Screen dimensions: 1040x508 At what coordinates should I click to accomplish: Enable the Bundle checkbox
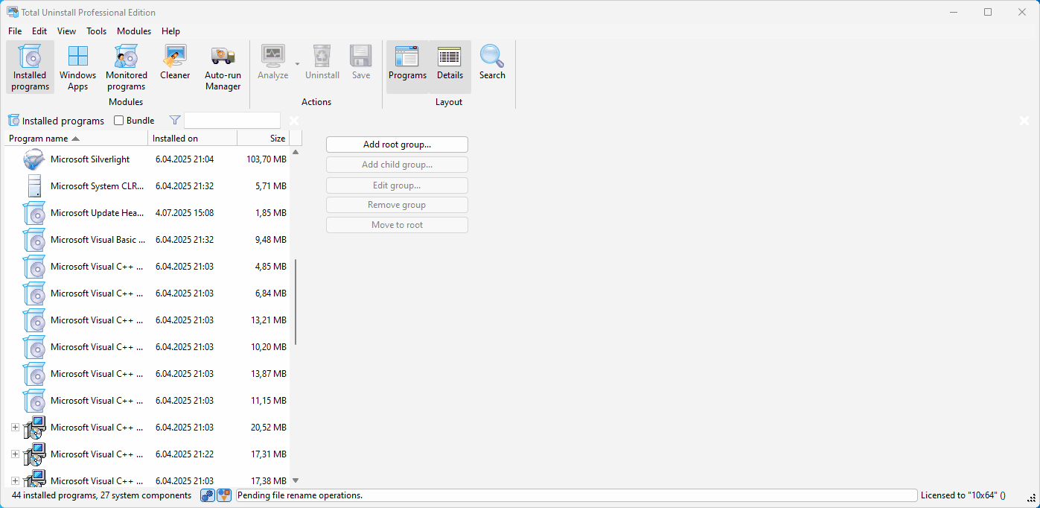119,121
